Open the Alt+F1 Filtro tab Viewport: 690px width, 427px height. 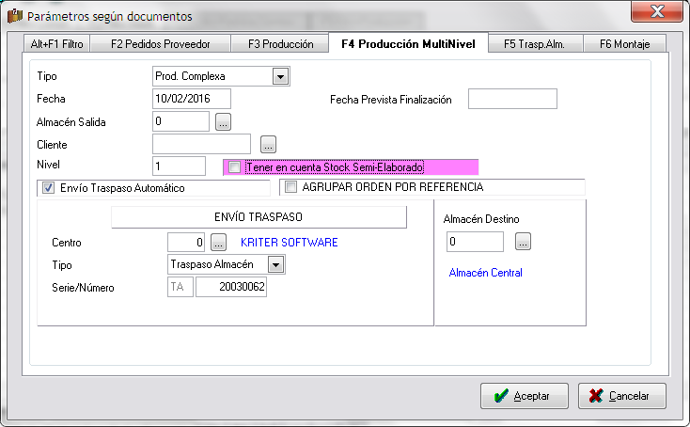[x=56, y=44]
